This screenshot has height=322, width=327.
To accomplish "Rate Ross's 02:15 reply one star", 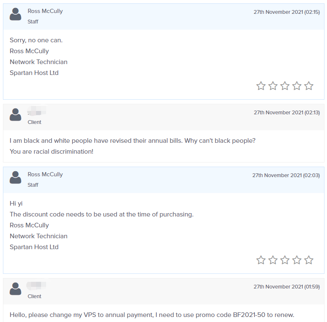I will (261, 86).
